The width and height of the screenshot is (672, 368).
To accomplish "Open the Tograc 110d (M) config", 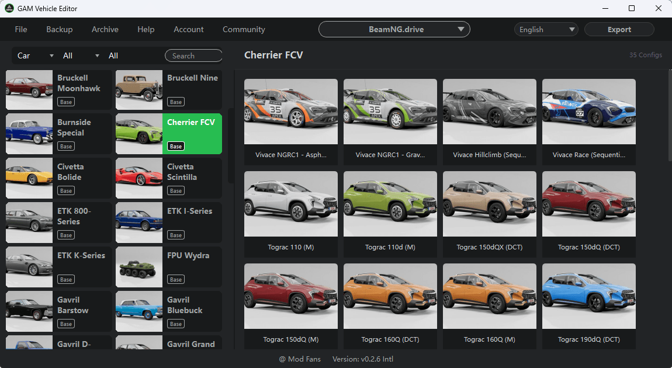I will point(390,214).
